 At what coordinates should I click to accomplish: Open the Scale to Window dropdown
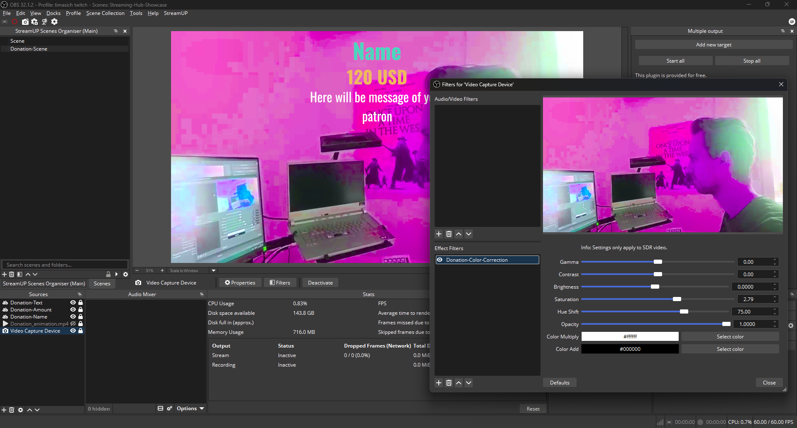pyautogui.click(x=214, y=270)
